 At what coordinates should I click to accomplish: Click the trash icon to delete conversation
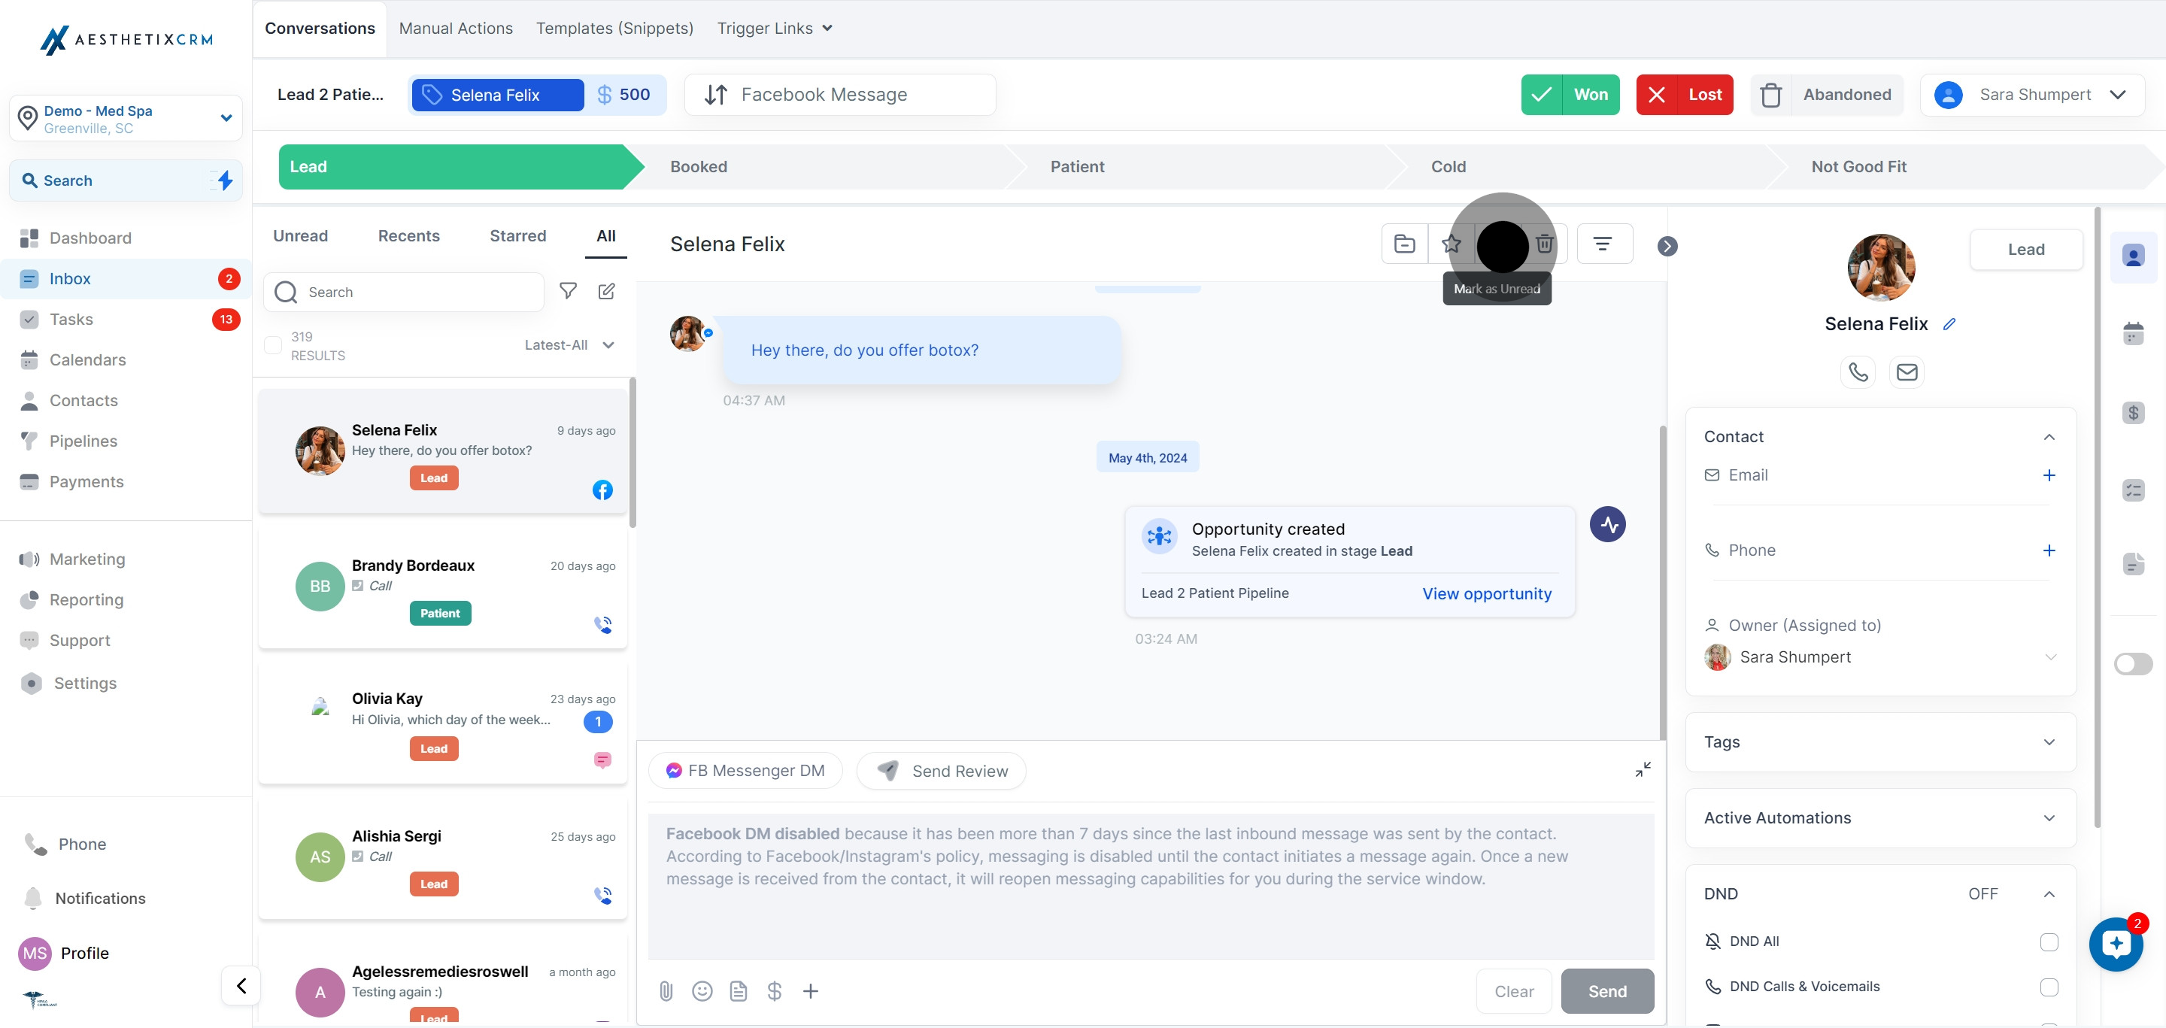[1545, 244]
